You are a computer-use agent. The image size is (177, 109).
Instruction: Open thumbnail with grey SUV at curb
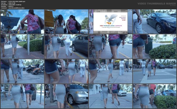66,46
